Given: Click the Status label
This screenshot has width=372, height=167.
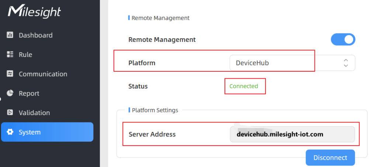Looking at the screenshot, I should pyautogui.click(x=138, y=86).
